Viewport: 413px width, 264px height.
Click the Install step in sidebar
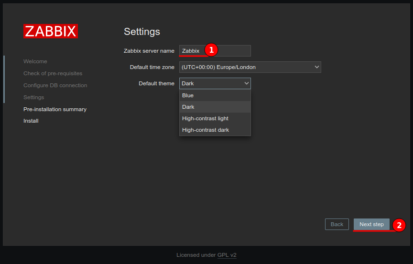31,121
